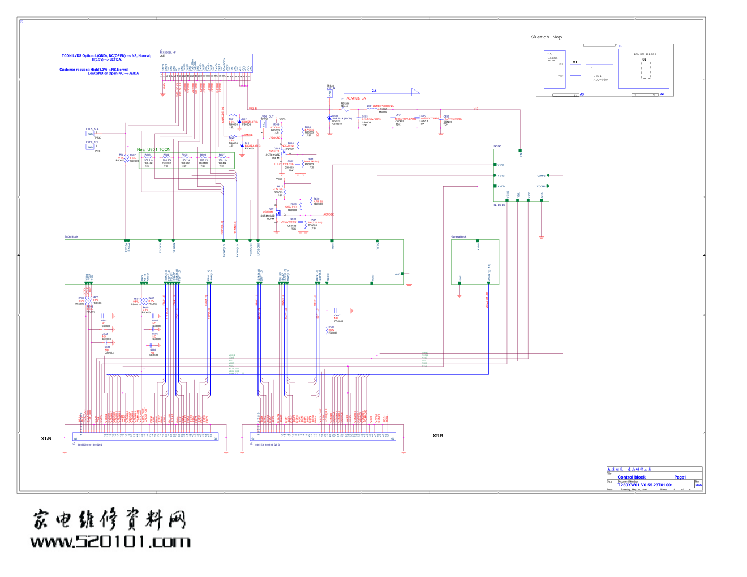The height and width of the screenshot is (577, 747).
Task: Click the green Near U301 TCON box
Action: pos(186,160)
